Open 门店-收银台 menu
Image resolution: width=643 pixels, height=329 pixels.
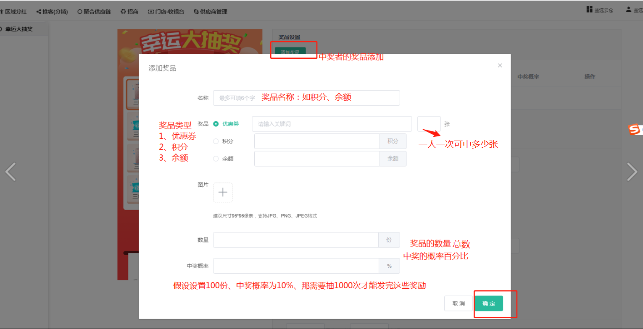pos(166,12)
